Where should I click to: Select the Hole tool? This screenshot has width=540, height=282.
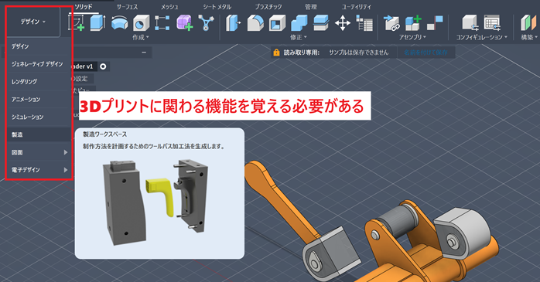(x=141, y=22)
